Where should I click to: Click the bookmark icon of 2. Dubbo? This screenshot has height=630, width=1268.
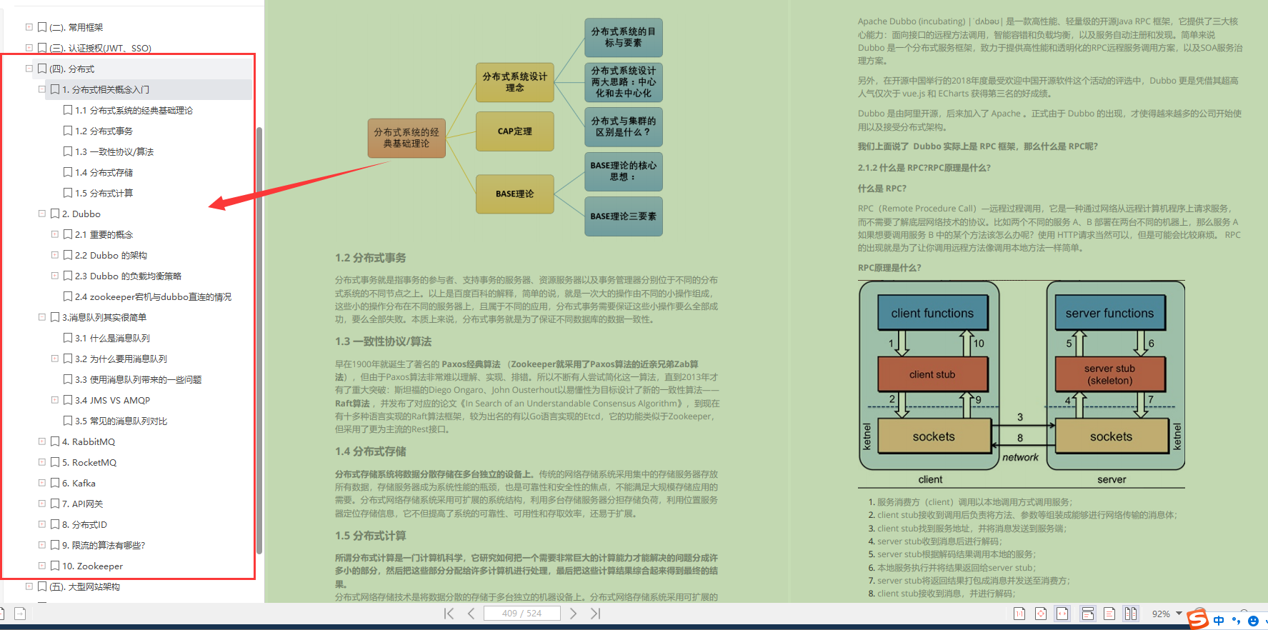tap(55, 214)
